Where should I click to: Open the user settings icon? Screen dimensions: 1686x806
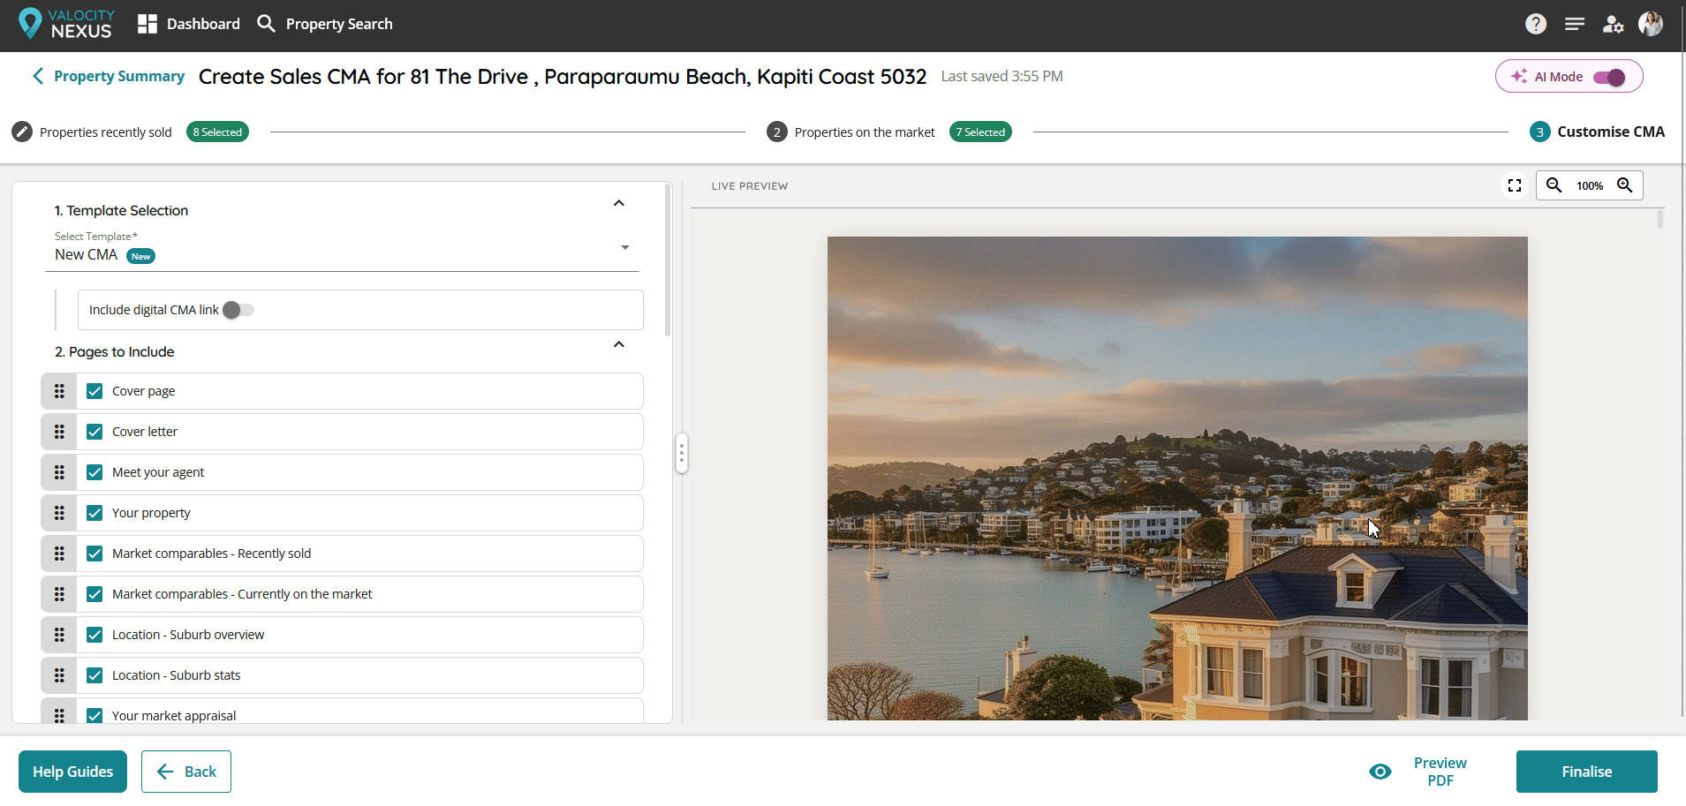(x=1614, y=24)
